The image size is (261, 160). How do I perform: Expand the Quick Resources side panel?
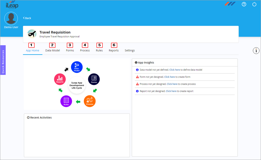click(x=3, y=60)
